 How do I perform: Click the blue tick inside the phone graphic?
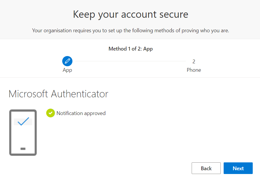23,121
